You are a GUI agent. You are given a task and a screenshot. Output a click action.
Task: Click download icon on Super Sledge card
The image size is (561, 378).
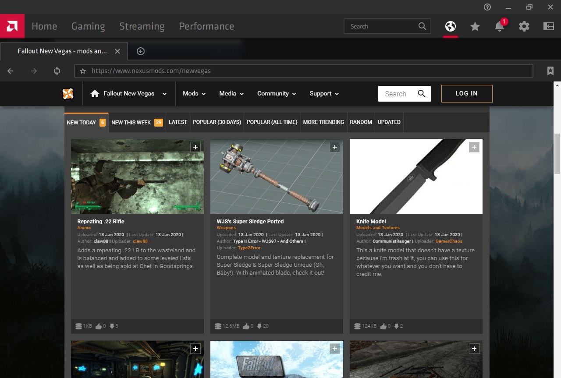[259, 326]
